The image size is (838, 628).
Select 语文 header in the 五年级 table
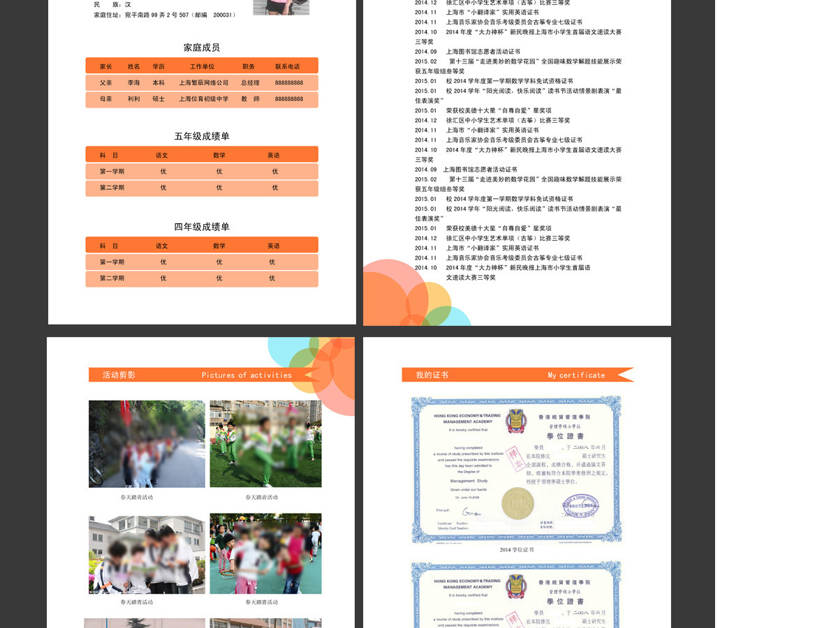(x=162, y=155)
